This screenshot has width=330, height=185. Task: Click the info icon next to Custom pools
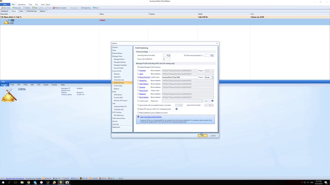212,101
